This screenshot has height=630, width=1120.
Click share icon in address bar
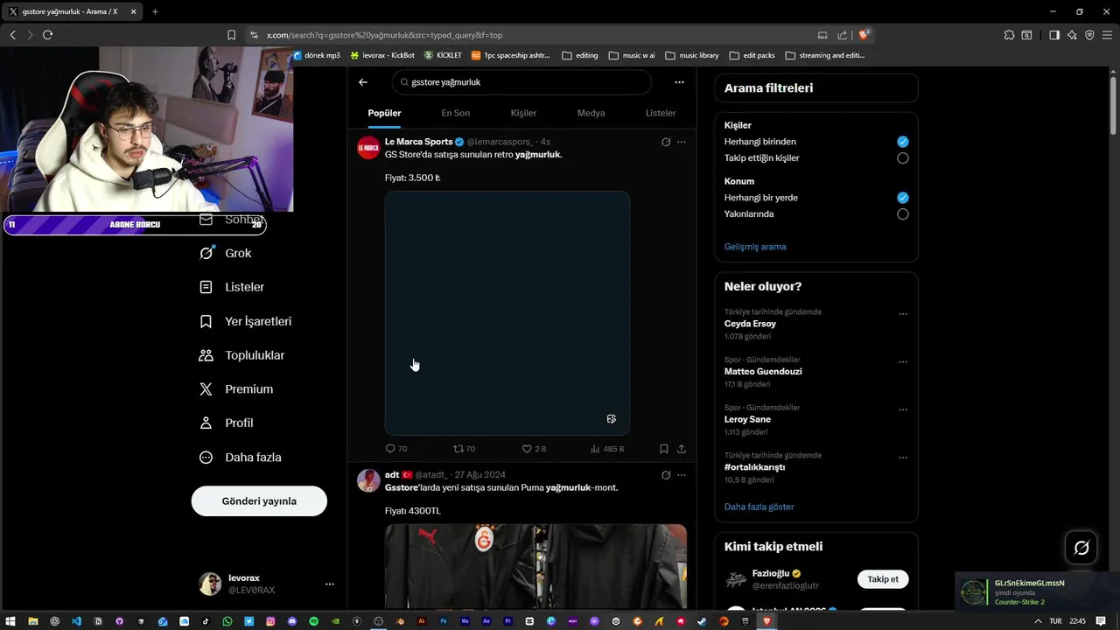[x=842, y=35]
